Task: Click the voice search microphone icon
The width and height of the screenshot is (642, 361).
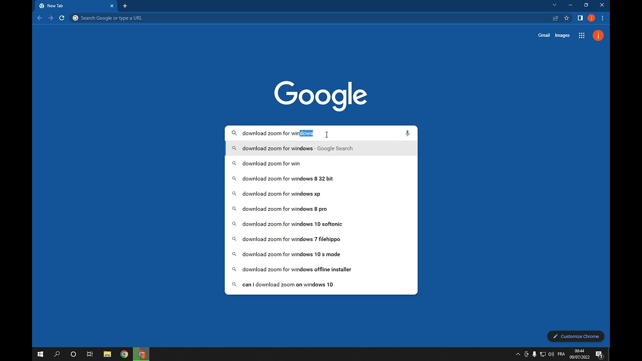Action: 407,133
